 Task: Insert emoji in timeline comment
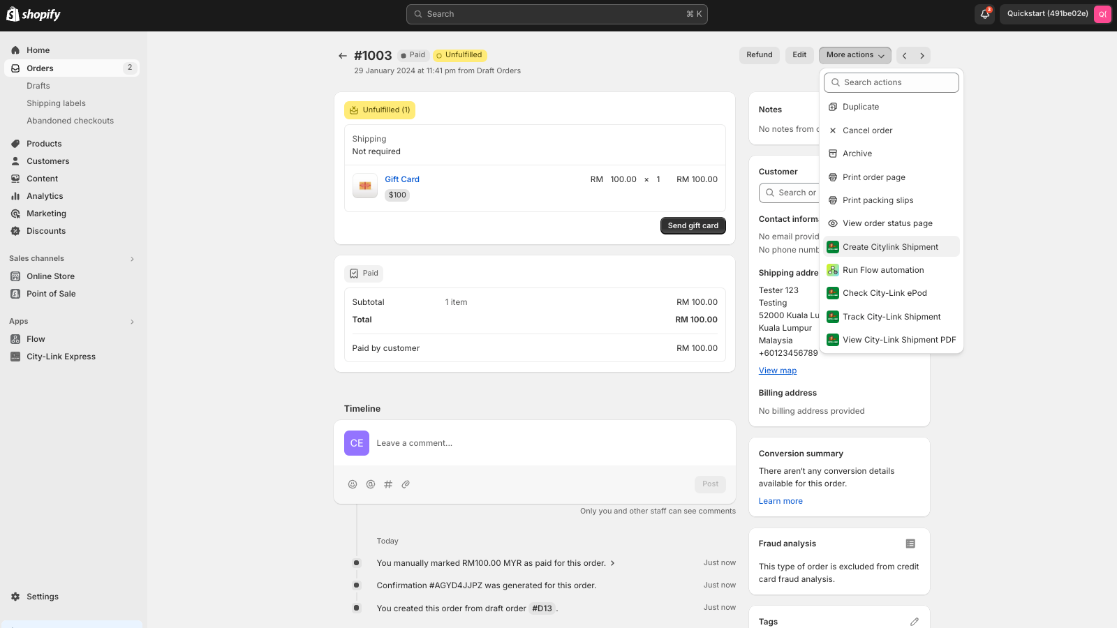pyautogui.click(x=353, y=484)
